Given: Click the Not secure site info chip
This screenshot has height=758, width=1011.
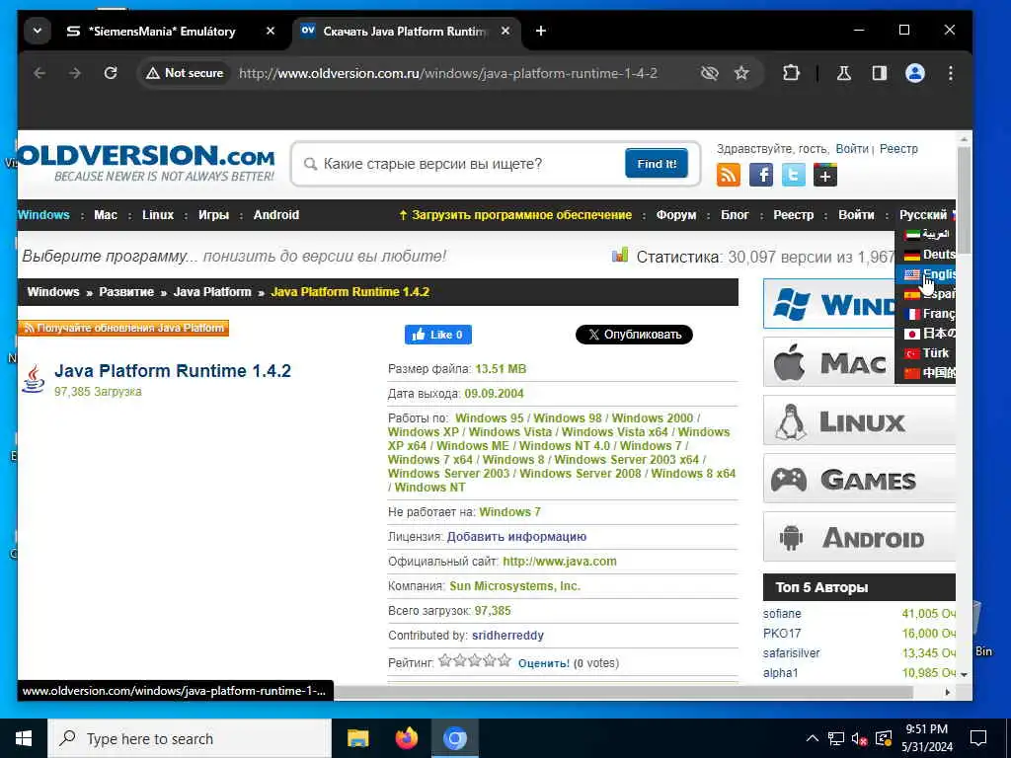Looking at the screenshot, I should click(x=185, y=73).
